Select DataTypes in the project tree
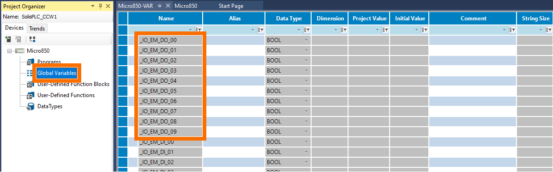The height and width of the screenshot is (172, 553). click(x=50, y=106)
